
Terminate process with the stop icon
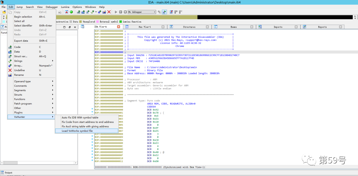125,12
